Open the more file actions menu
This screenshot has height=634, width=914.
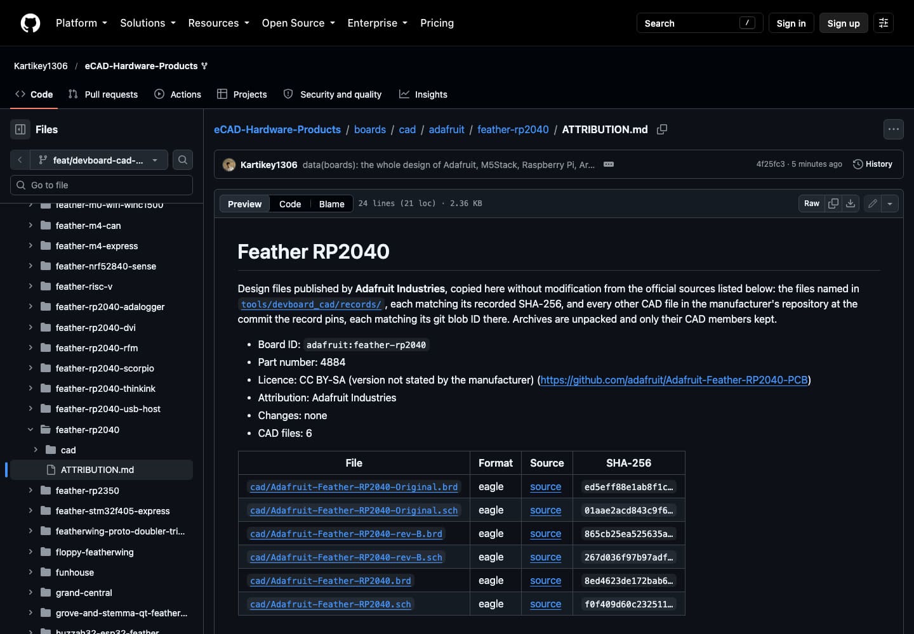[894, 129]
